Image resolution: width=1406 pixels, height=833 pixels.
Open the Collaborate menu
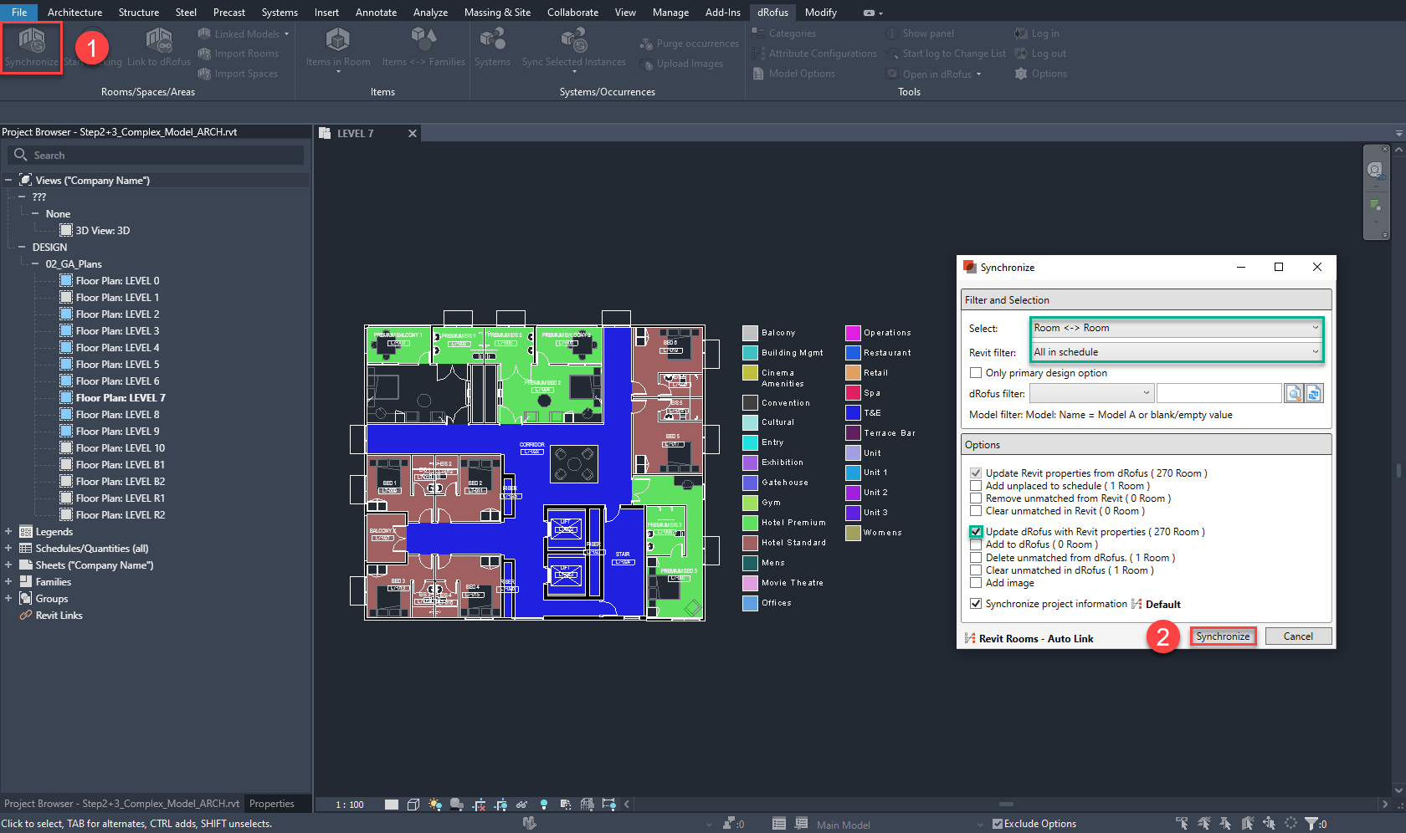pyautogui.click(x=572, y=12)
